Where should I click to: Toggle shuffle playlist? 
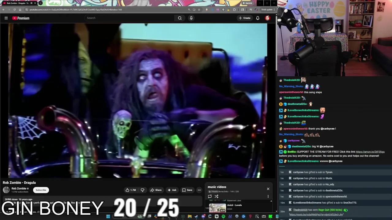click(x=217, y=196)
